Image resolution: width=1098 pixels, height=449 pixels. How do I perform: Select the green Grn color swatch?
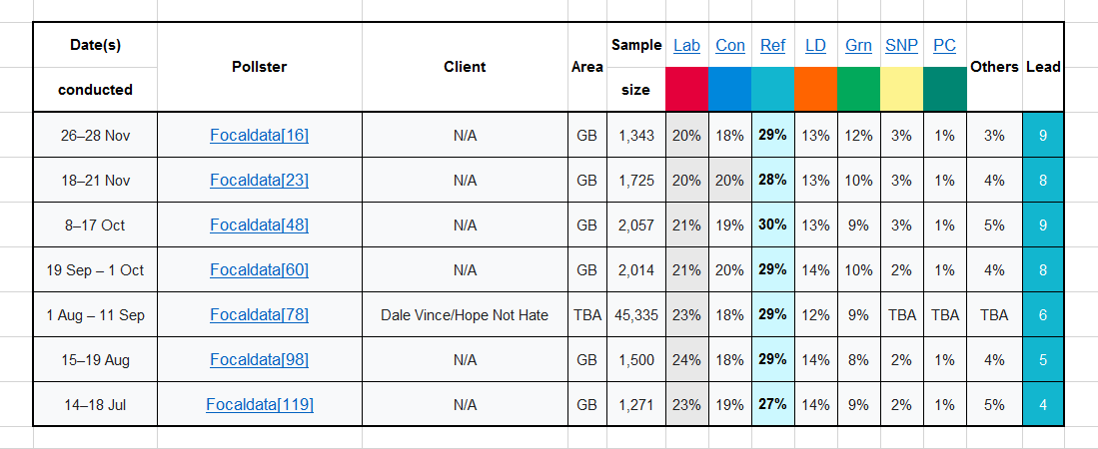(858, 89)
